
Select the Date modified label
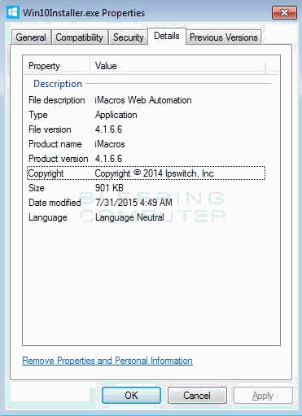pyautogui.click(x=55, y=203)
